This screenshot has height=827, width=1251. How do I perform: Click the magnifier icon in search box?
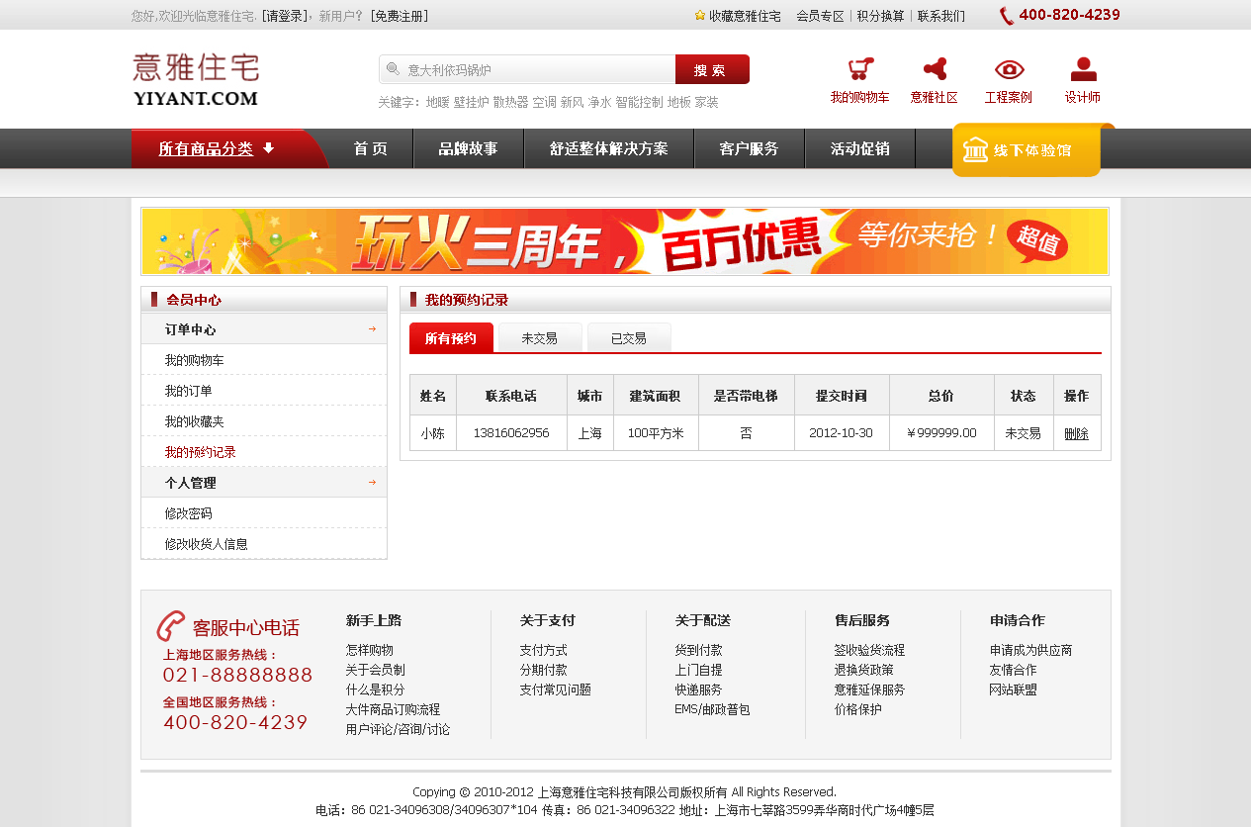(393, 69)
